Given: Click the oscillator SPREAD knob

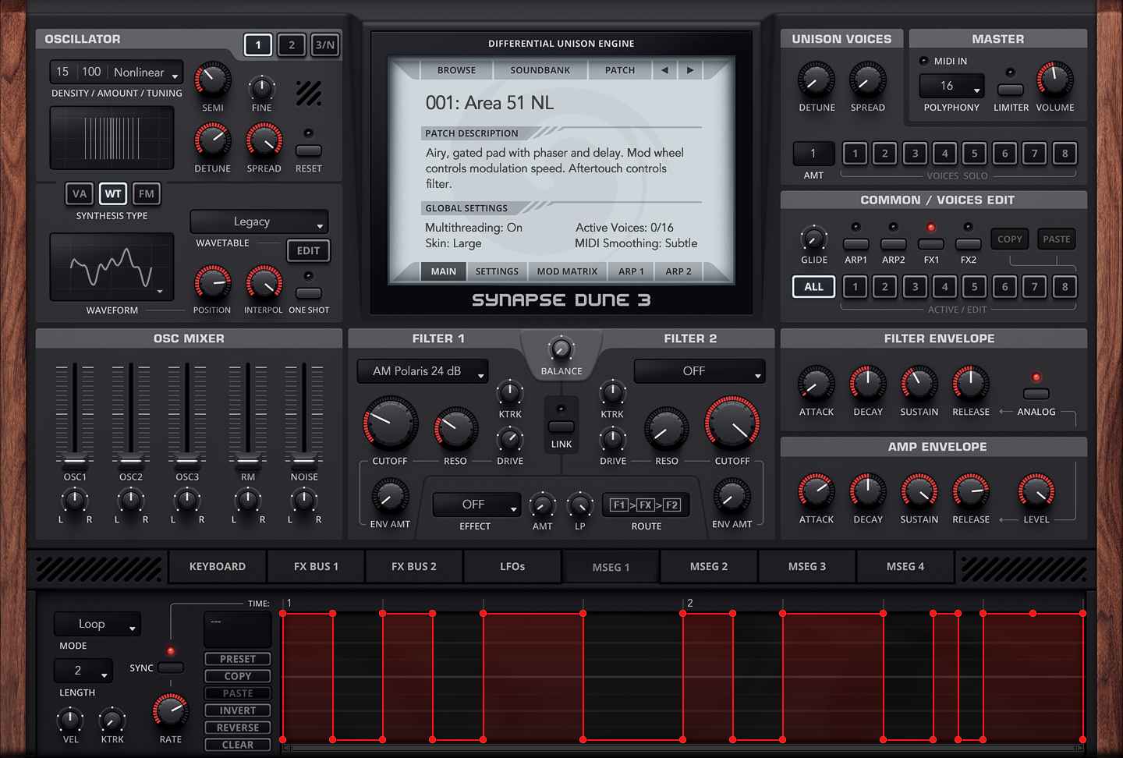Looking at the screenshot, I should tap(264, 140).
